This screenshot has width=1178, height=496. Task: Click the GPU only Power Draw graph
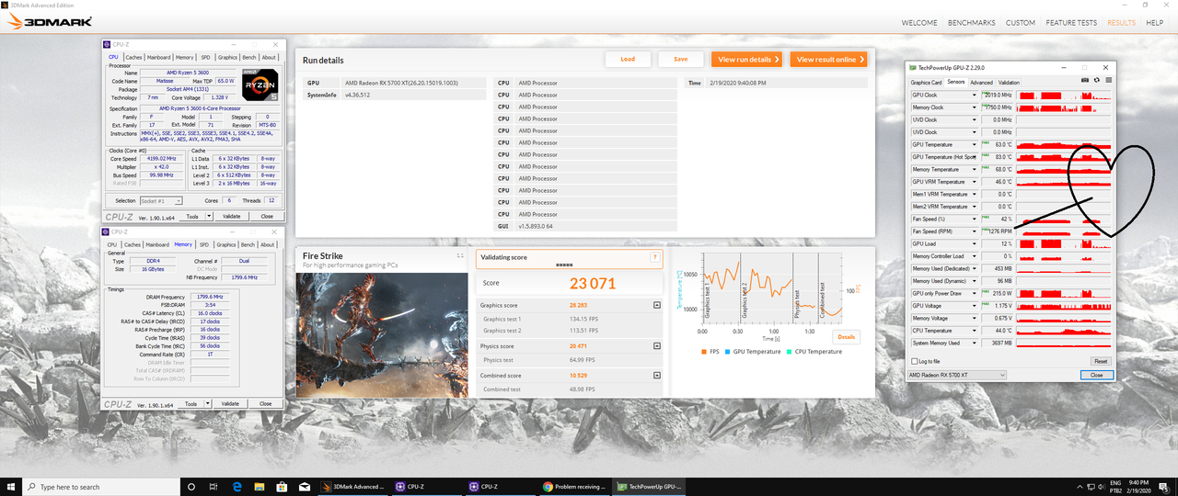(x=1064, y=293)
